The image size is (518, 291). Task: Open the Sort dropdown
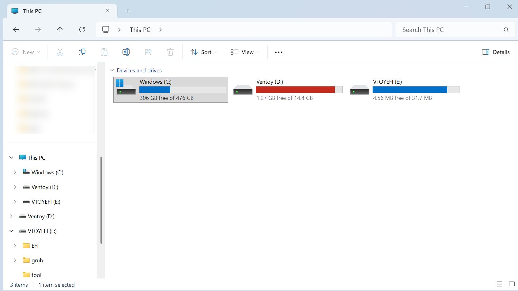click(x=204, y=52)
